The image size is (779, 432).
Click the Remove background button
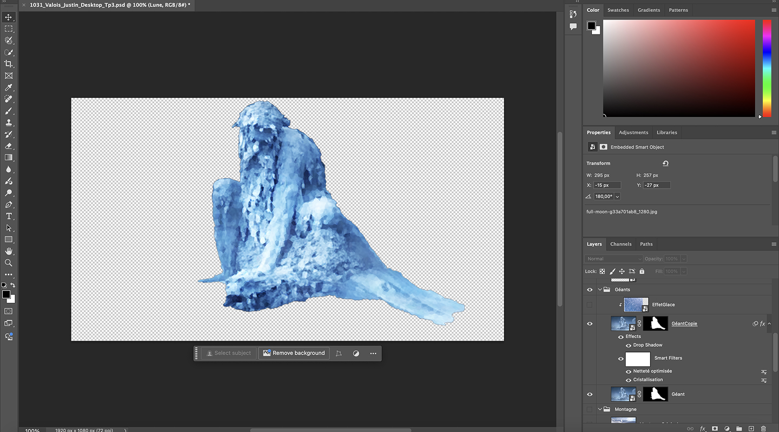tap(294, 353)
